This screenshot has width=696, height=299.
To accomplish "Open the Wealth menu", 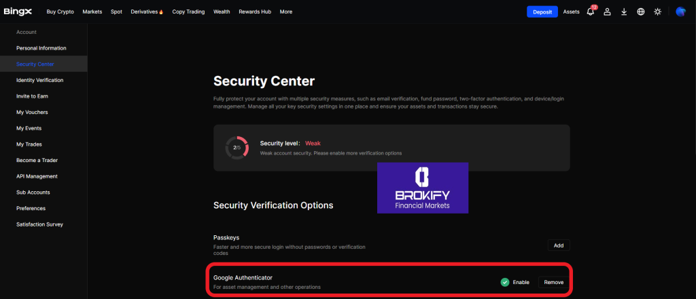I will [222, 12].
